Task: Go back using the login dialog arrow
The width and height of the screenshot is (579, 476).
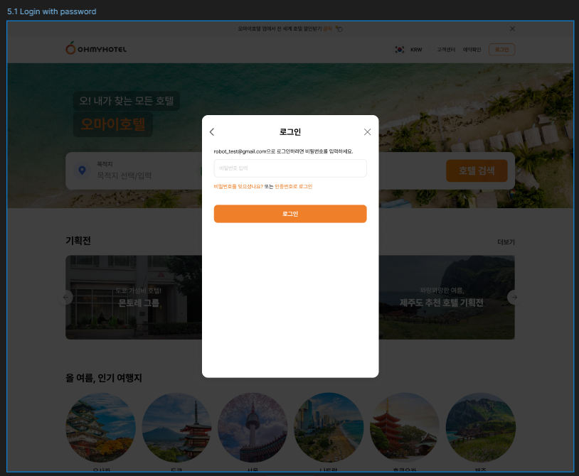Action: point(211,132)
